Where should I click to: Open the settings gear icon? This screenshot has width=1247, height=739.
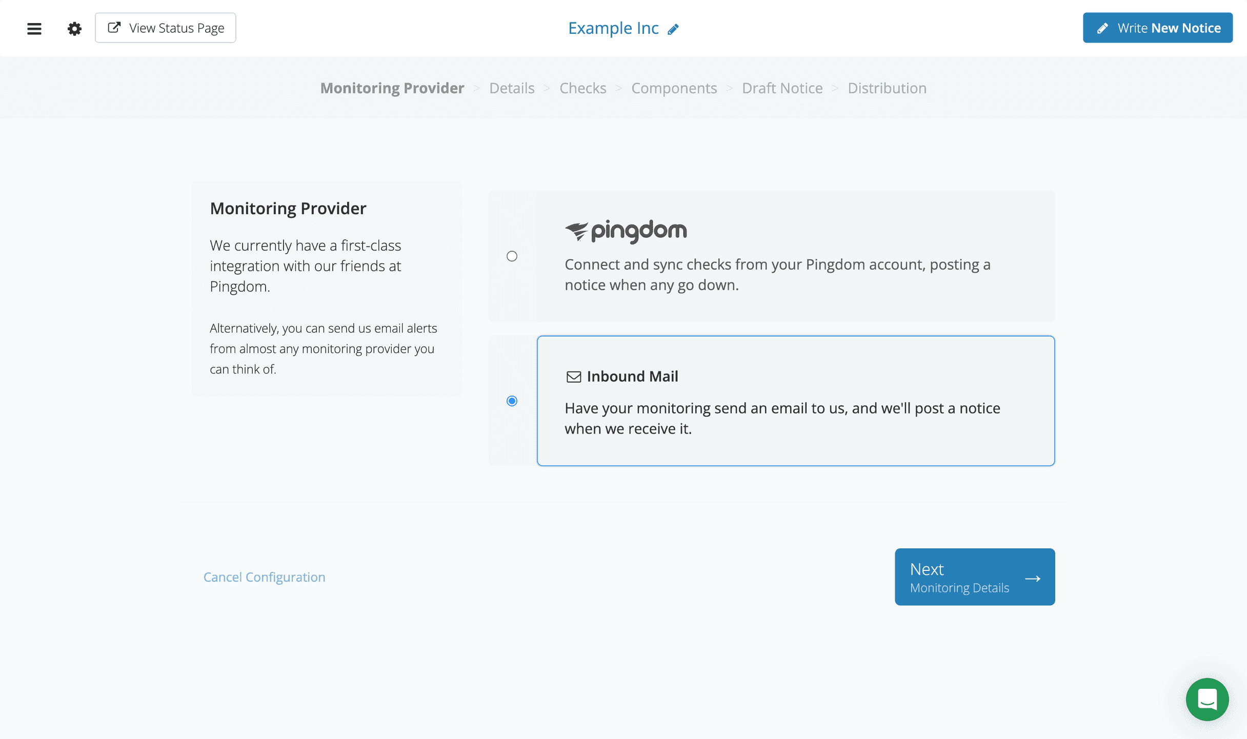click(x=75, y=28)
